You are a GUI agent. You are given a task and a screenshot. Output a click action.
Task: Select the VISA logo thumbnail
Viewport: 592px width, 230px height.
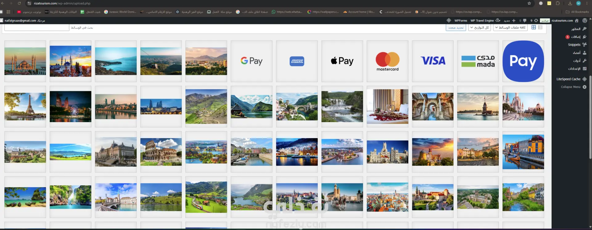[x=433, y=61]
